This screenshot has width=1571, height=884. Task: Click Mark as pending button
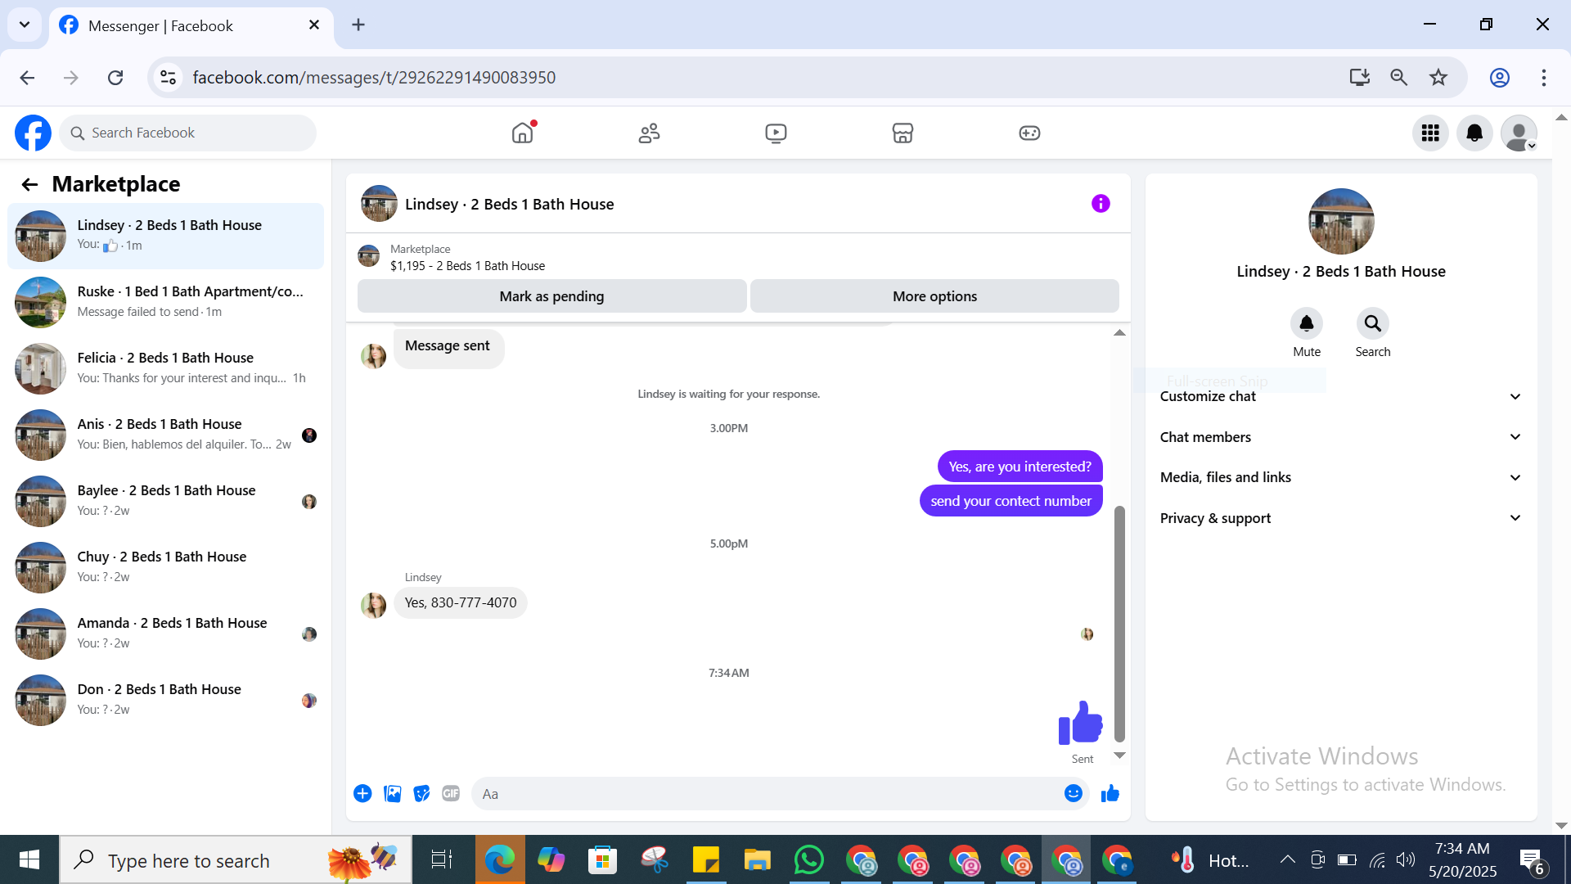[x=551, y=296]
